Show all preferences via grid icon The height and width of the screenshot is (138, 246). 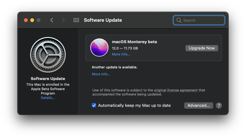[76, 20]
